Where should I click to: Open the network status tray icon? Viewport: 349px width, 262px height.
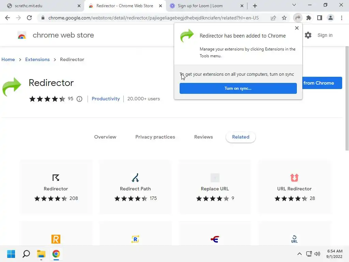309,254
